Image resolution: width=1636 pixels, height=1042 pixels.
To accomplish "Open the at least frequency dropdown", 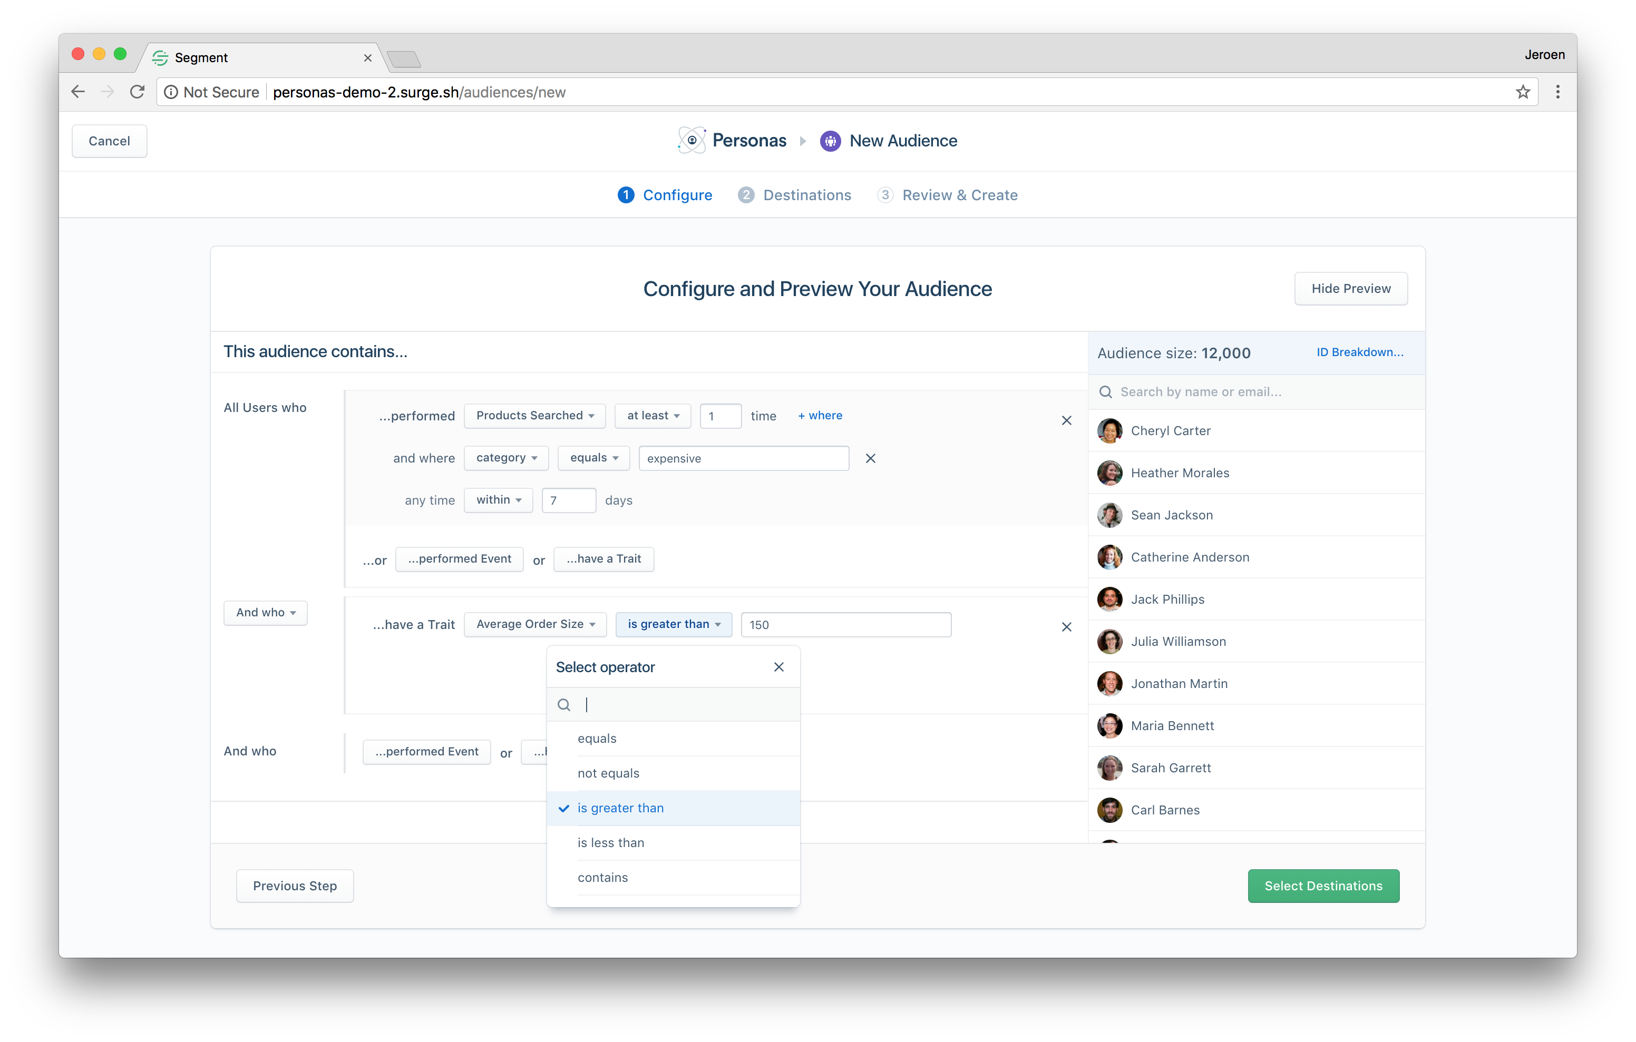I will [652, 416].
